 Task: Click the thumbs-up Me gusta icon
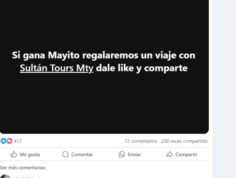pos(14,154)
